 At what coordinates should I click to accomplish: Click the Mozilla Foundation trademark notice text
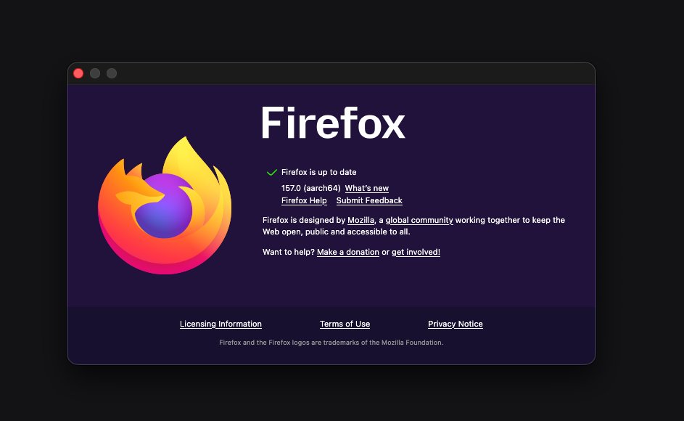331,343
